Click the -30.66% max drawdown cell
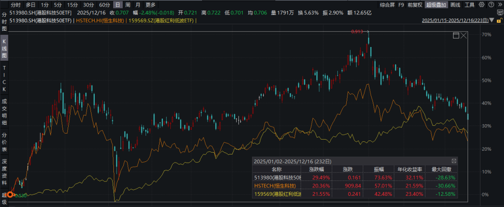504x207 pixels. (x=445, y=186)
